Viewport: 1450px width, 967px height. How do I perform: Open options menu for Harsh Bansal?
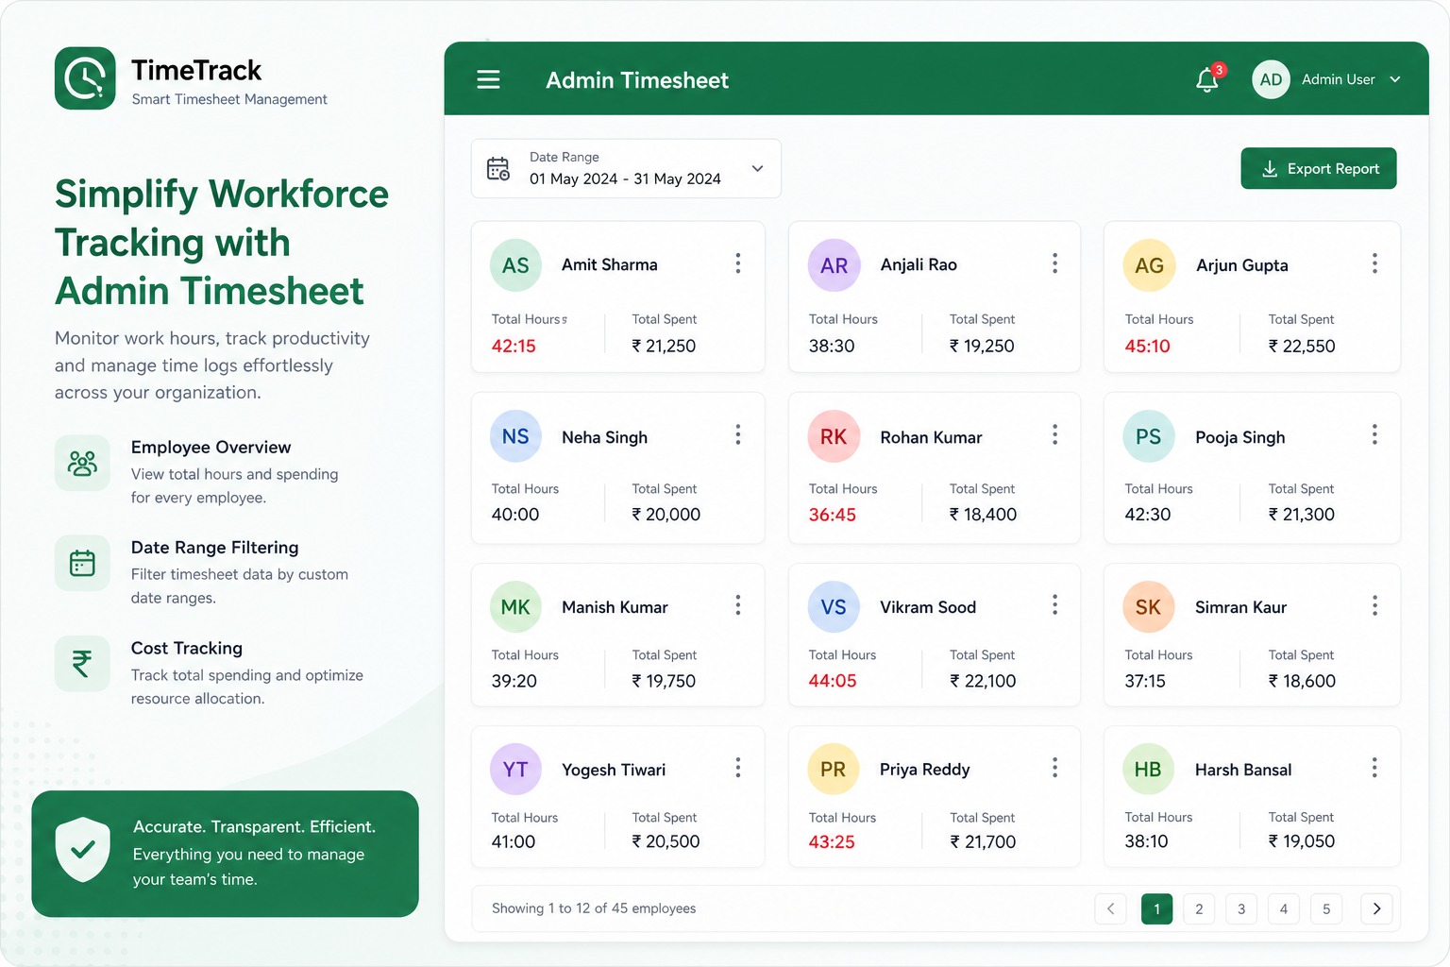click(x=1374, y=768)
